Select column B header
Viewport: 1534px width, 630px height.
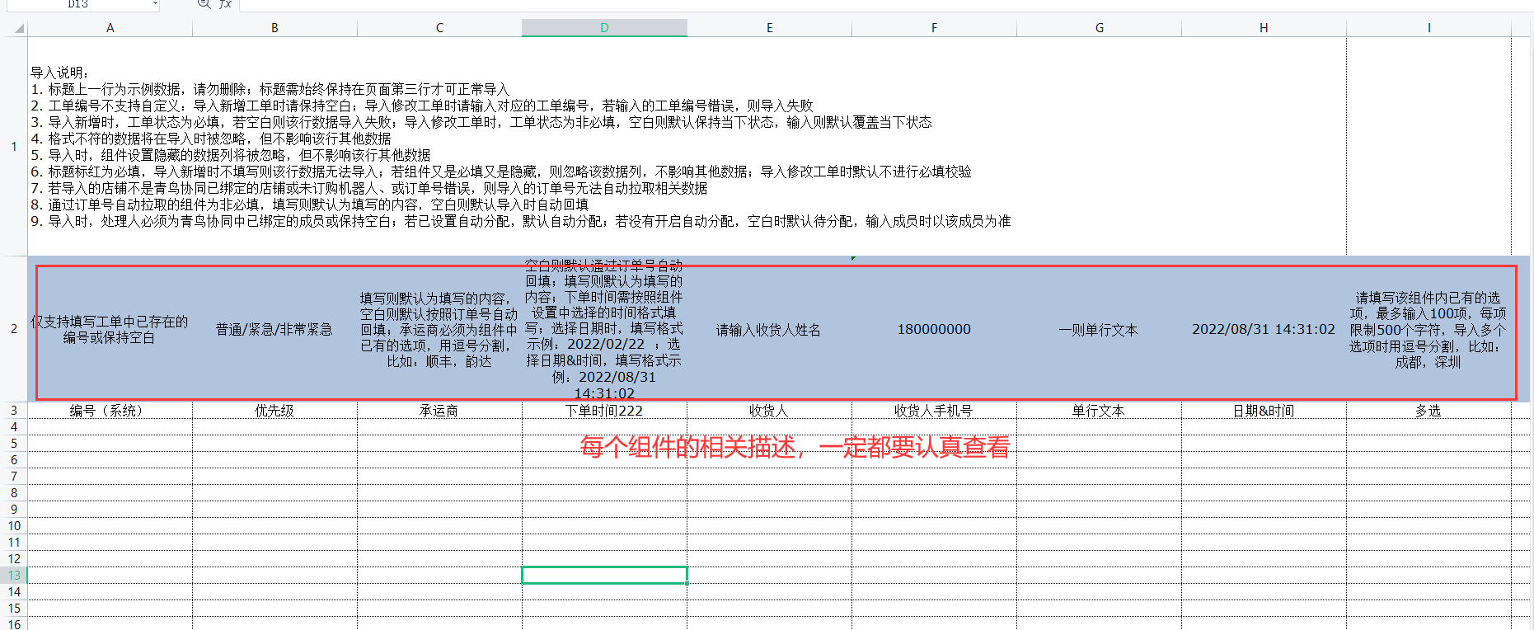point(274,28)
